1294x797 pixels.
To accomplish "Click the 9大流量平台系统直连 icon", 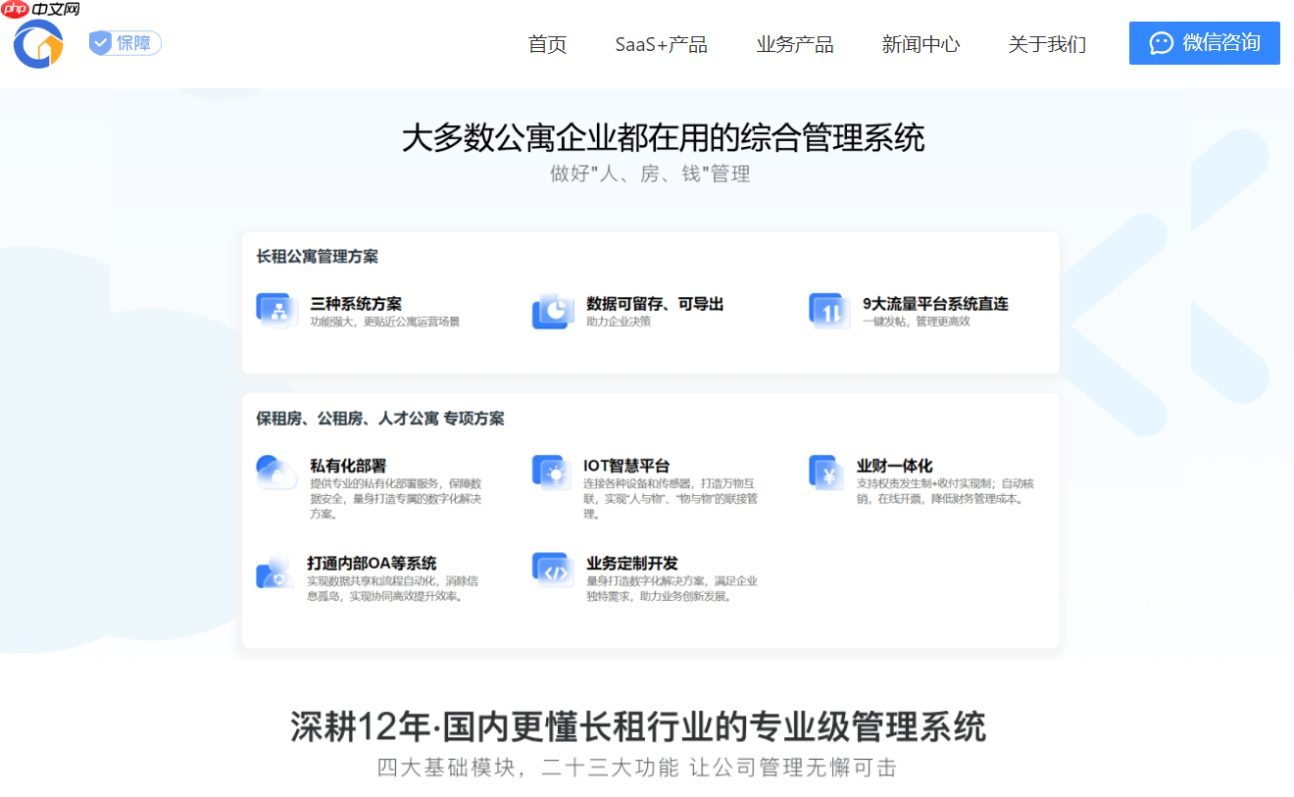I will coord(828,310).
